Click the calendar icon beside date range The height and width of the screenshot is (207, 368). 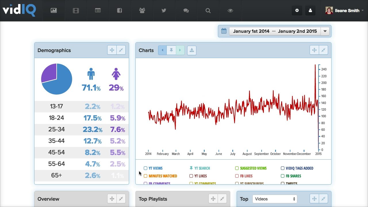224,31
